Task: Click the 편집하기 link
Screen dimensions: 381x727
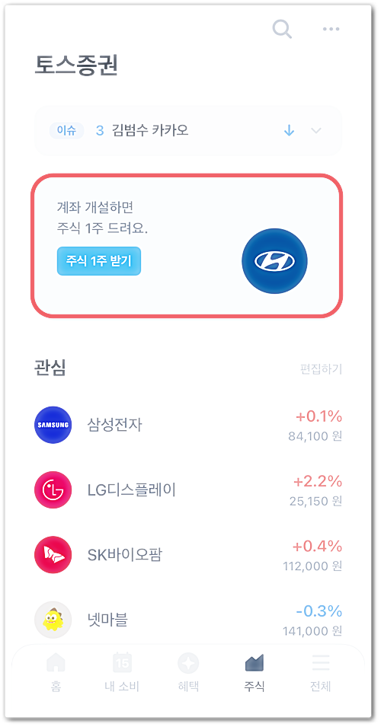Action: point(321,369)
